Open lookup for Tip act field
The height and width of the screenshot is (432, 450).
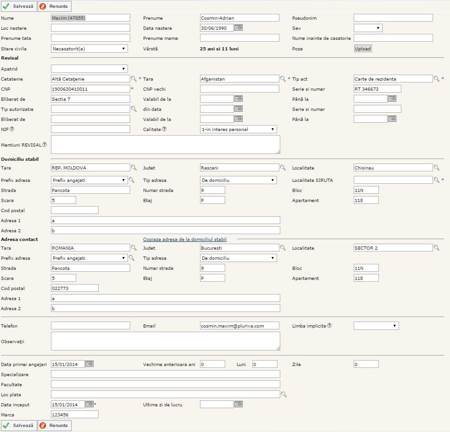pos(437,79)
